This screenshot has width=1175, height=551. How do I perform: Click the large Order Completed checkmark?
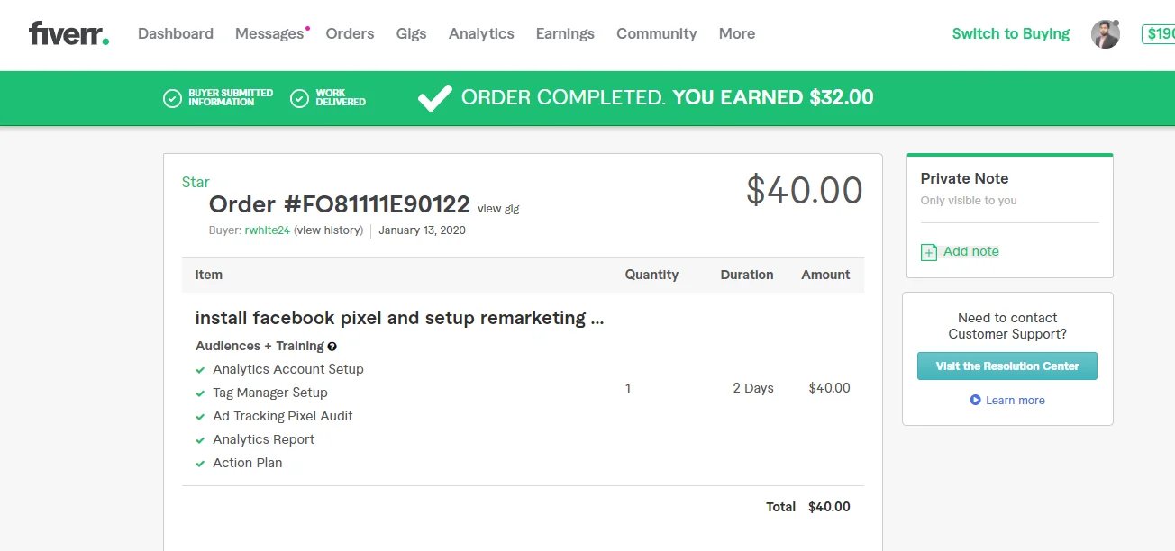pyautogui.click(x=434, y=98)
